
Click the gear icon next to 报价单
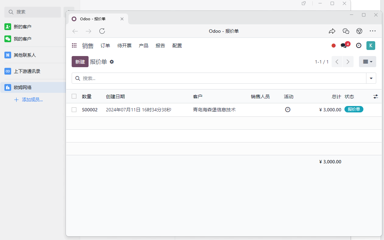pos(112,62)
